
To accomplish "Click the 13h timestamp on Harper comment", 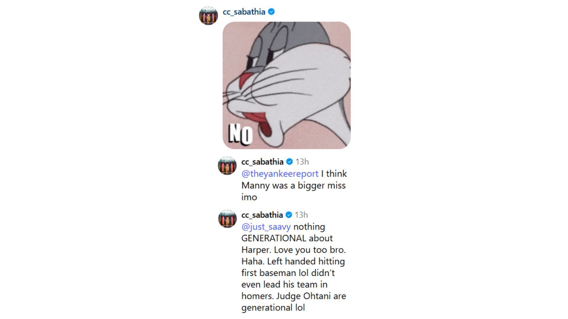I will tap(301, 215).
